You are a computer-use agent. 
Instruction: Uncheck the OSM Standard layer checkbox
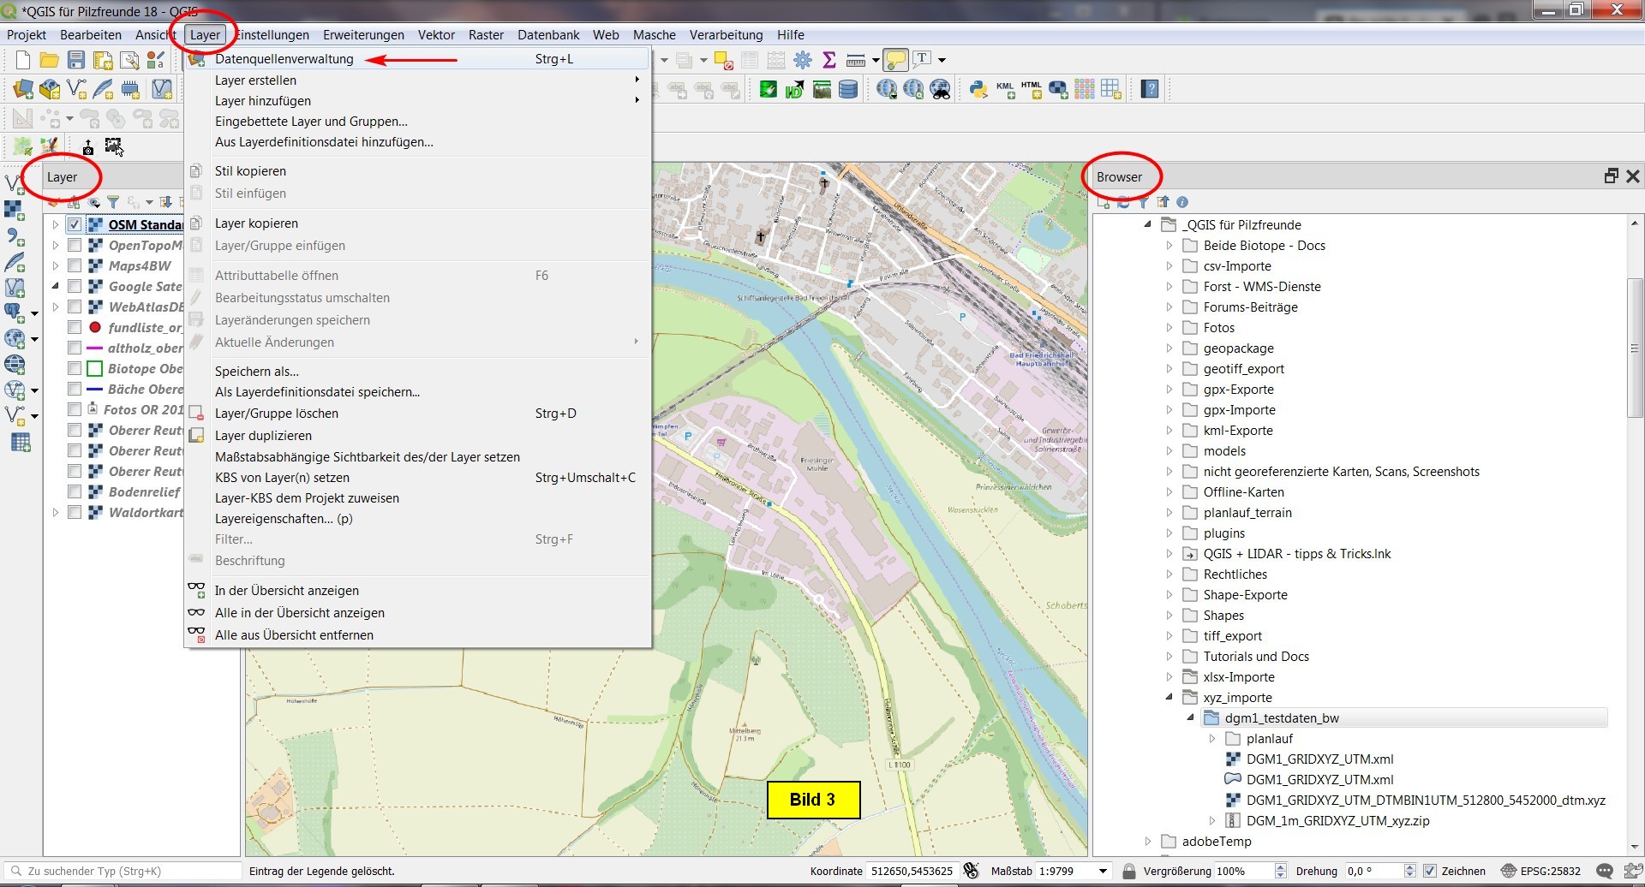tap(75, 225)
